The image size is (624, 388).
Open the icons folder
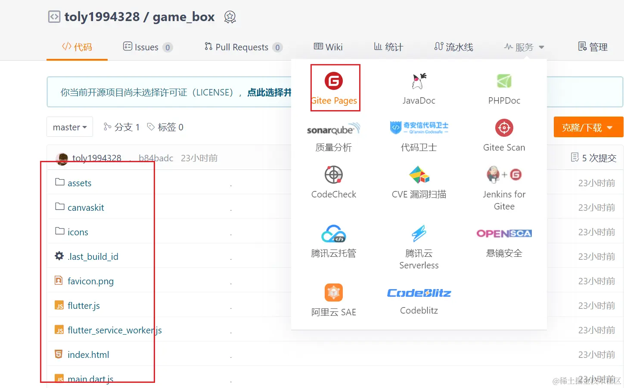pos(78,232)
